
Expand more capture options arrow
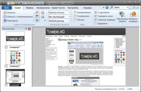(45, 21)
